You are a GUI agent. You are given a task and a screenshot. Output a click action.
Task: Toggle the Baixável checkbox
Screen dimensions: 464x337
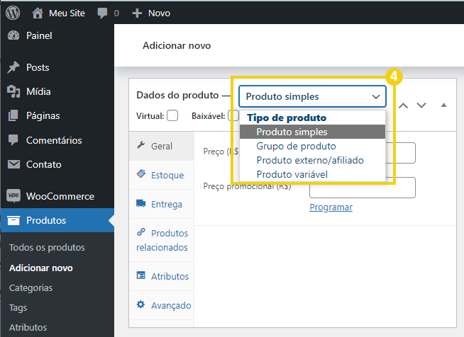(x=233, y=115)
